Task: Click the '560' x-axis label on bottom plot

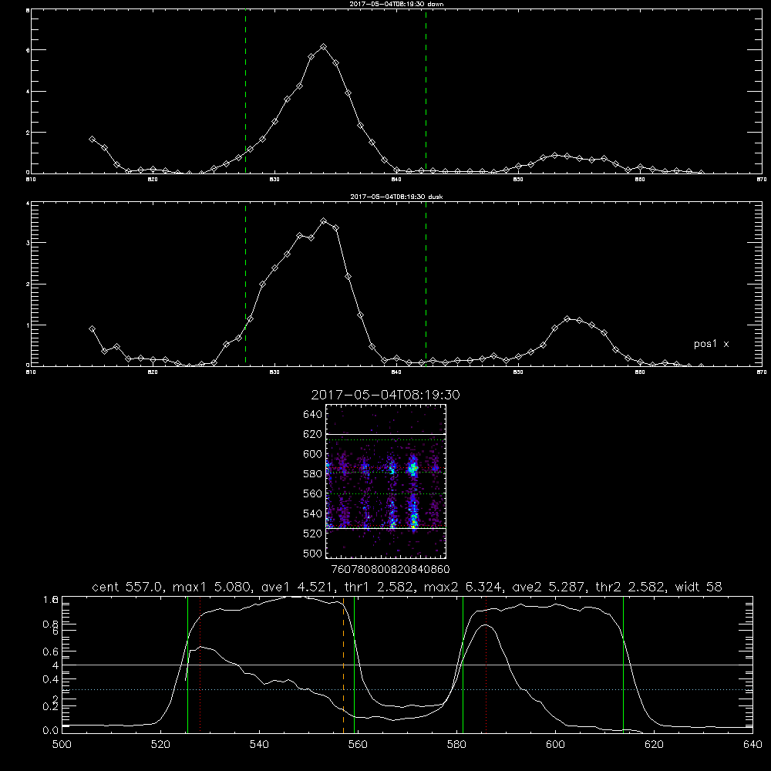Action: click(x=358, y=745)
